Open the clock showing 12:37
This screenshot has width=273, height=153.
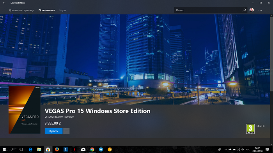pyautogui.click(x=257, y=149)
